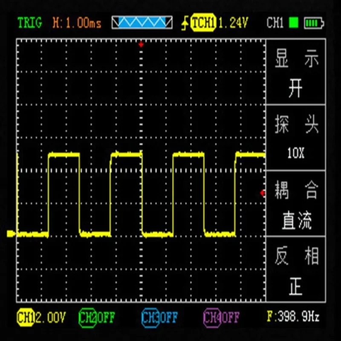The height and width of the screenshot is (341, 341).
Task: Toggle the 显示 display menu set to 开
Action: pos(296,72)
